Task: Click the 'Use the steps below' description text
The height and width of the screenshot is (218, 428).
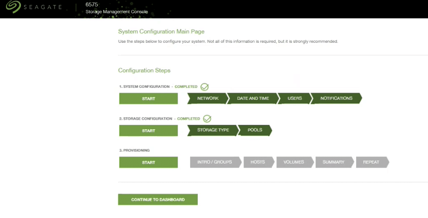Action: [228, 41]
